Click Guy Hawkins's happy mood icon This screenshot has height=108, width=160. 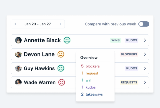61,68
